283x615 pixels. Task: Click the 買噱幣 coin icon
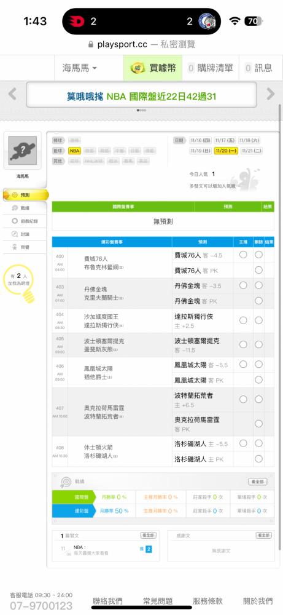click(139, 68)
